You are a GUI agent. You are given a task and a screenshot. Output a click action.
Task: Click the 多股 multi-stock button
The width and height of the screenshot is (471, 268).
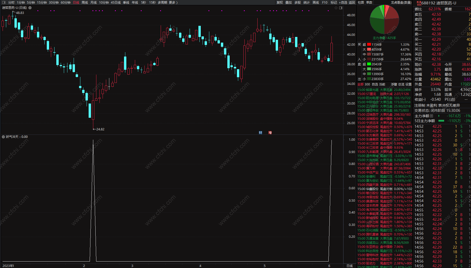(298, 2)
